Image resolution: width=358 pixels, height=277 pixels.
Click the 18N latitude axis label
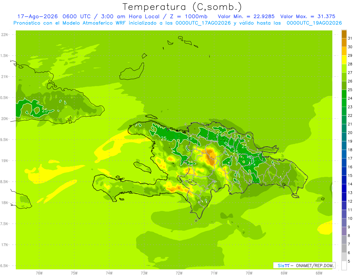pyautogui.click(x=5, y=203)
